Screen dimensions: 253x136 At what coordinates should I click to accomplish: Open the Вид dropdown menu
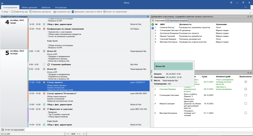tap(5, 11)
